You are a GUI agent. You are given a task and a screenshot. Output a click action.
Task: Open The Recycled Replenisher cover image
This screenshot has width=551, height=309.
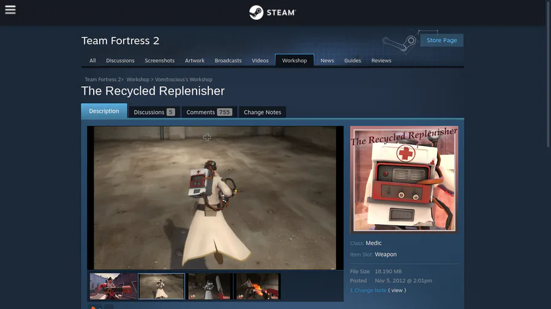[x=404, y=180]
